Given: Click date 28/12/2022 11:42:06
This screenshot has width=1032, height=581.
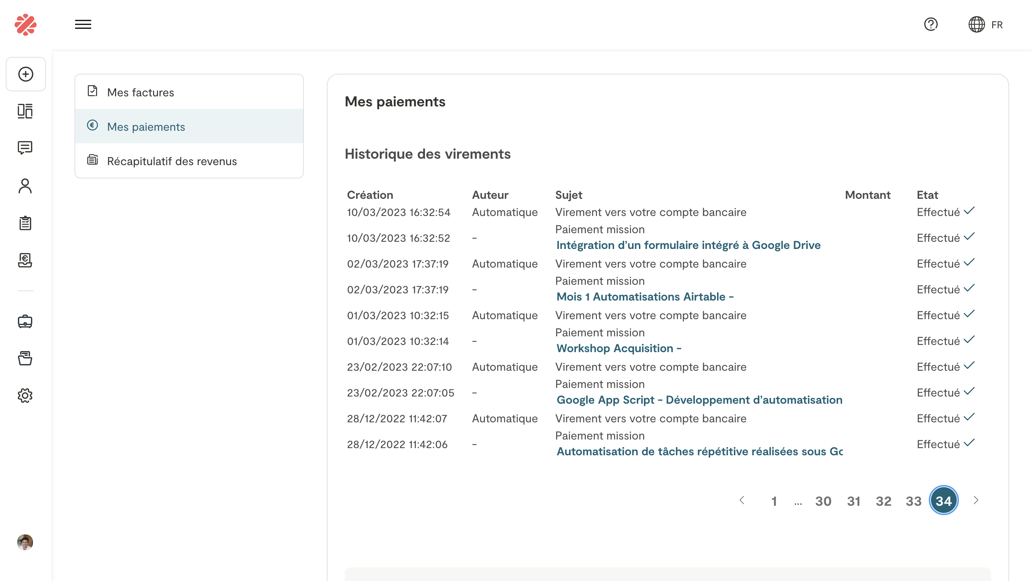Looking at the screenshot, I should 397,445.
